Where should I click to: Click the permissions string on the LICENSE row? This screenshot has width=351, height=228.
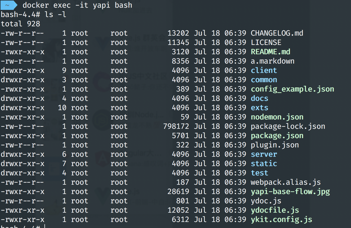(x=22, y=42)
